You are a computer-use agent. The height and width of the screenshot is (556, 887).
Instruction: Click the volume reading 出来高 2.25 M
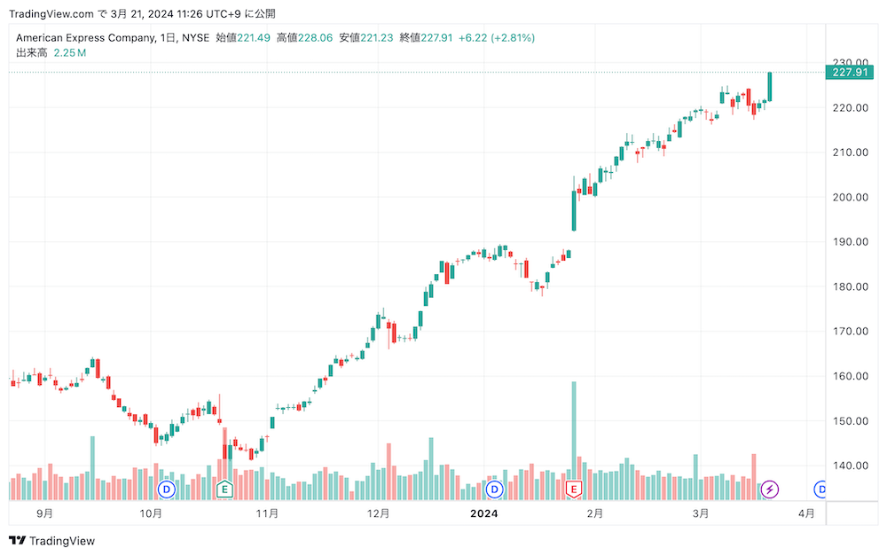[x=51, y=52]
